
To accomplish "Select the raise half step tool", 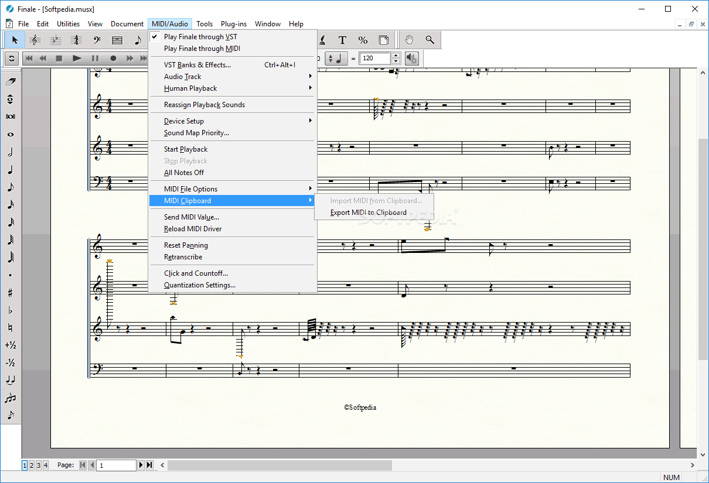I will coord(11,345).
